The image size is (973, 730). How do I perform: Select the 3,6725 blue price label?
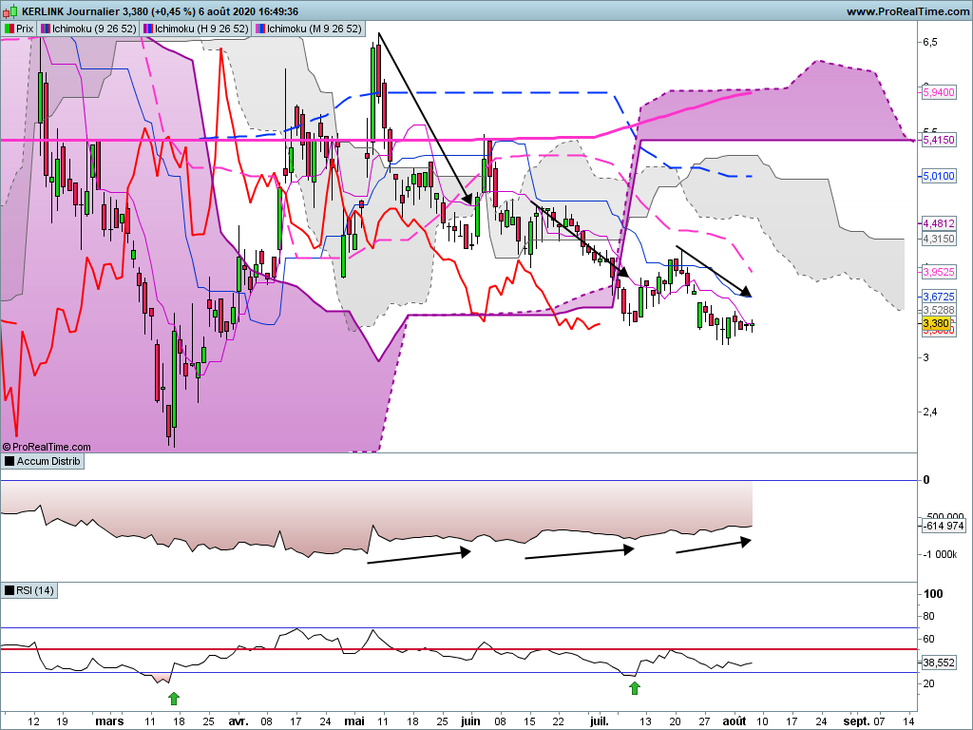tap(939, 297)
